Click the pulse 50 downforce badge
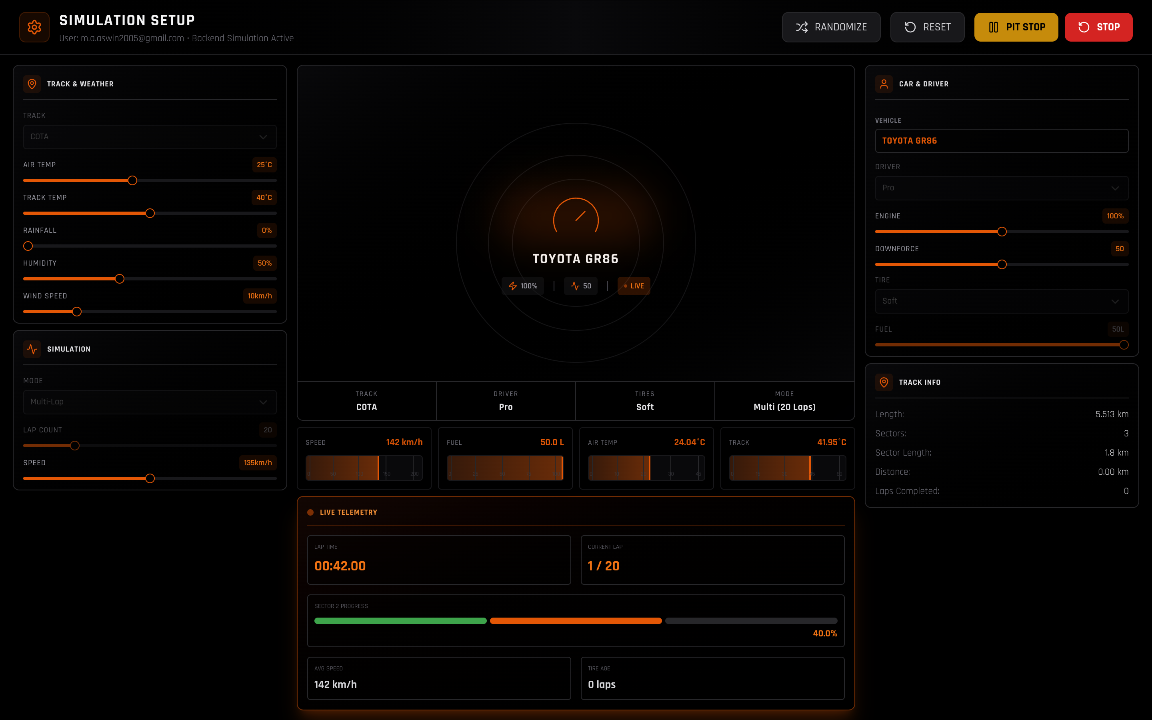1152x720 pixels. [x=581, y=286]
